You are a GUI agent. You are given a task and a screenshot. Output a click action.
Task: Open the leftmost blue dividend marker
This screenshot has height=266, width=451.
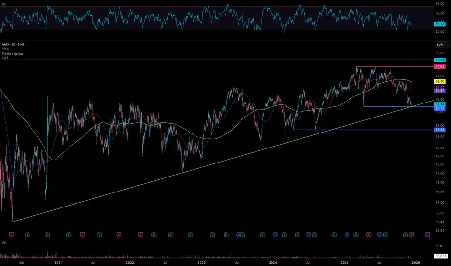239,235
